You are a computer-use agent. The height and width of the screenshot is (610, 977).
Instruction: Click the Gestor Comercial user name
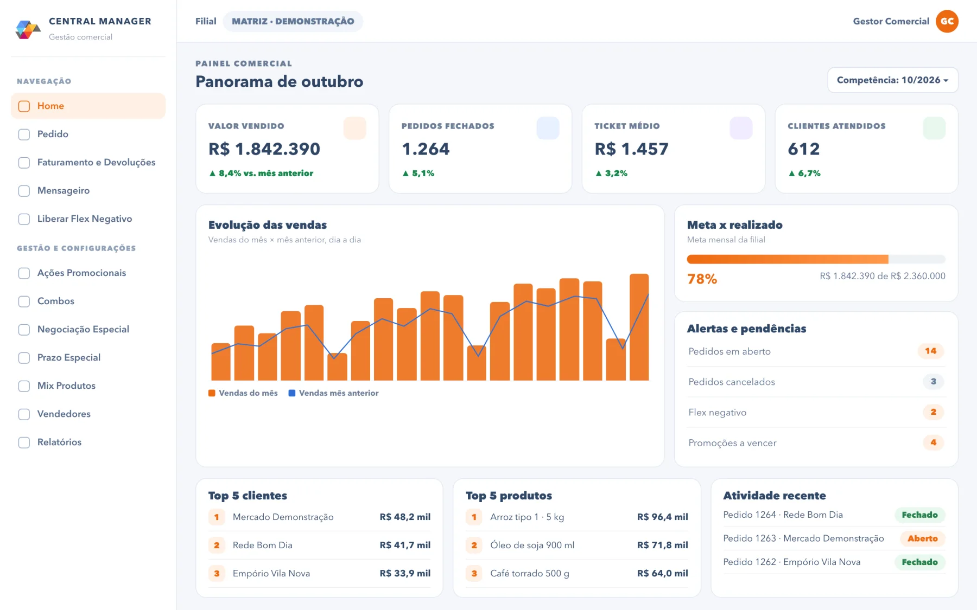(x=891, y=21)
